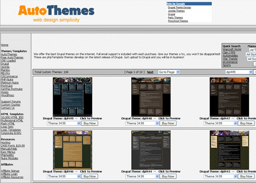Open Platinum Nuke link
The width and height of the screenshot is (256, 183).
click(10, 83)
